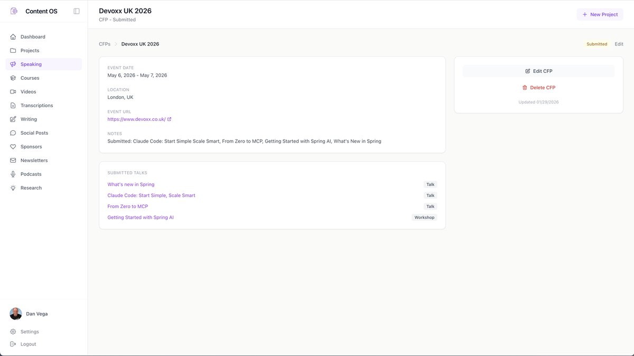Click Dan Vega's avatar photo
The height and width of the screenshot is (356, 634).
pyautogui.click(x=16, y=314)
